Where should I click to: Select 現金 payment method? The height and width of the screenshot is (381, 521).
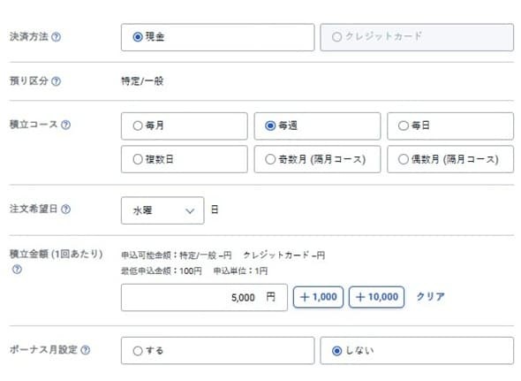click(217, 37)
